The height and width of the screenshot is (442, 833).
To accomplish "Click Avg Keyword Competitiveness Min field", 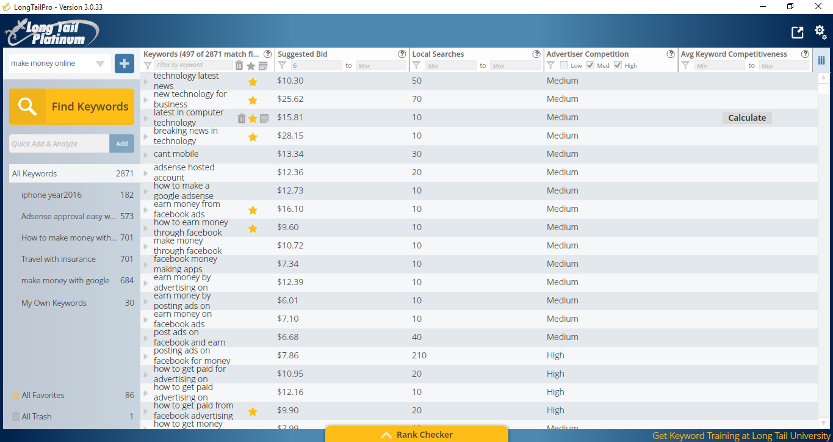I will [x=719, y=65].
